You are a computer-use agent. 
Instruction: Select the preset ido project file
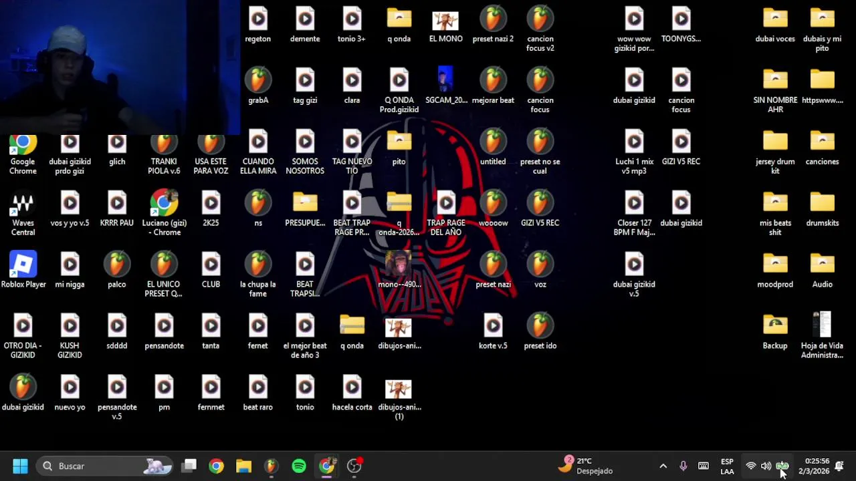[540, 332]
